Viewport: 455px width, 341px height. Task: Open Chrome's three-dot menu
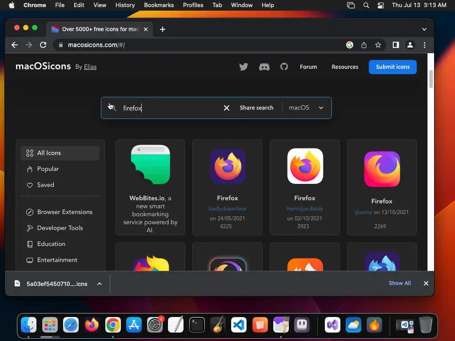[x=424, y=45]
